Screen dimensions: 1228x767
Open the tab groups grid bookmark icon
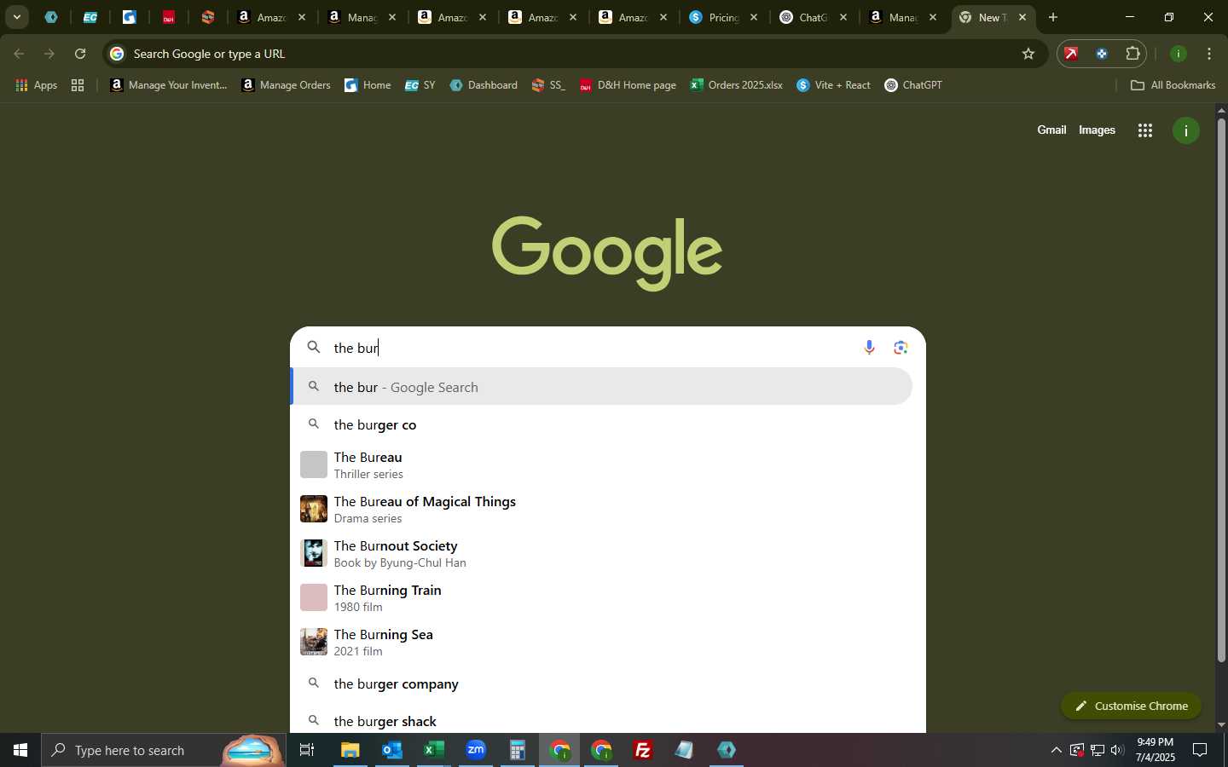[78, 85]
